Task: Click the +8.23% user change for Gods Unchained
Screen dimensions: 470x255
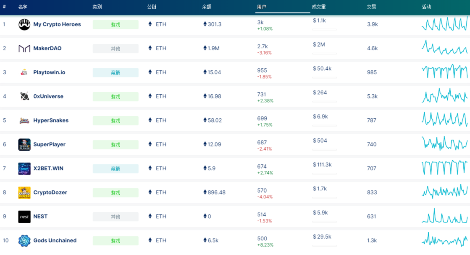Action: pyautogui.click(x=265, y=245)
